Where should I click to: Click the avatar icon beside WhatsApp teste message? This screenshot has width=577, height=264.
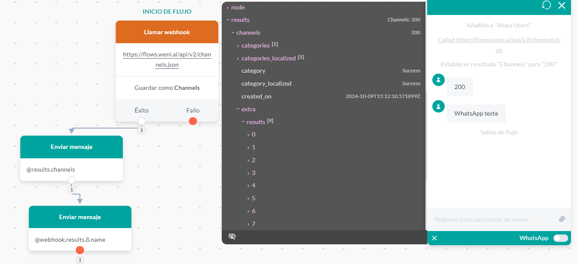pos(438,107)
